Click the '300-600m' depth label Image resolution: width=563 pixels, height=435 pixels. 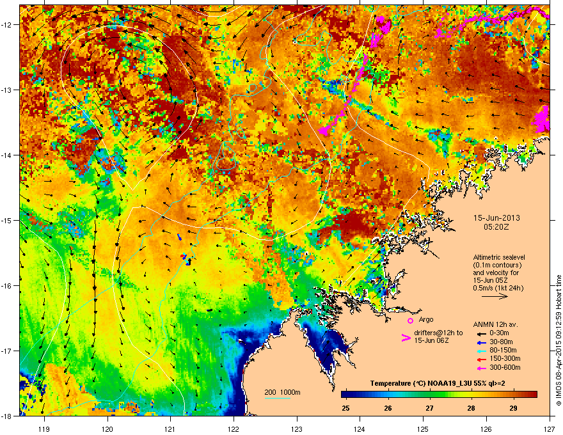[x=505, y=368]
